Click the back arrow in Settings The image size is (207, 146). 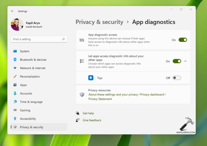point(12,11)
